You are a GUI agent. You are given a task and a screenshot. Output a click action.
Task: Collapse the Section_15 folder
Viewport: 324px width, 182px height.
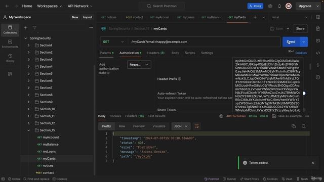[x=29, y=130]
